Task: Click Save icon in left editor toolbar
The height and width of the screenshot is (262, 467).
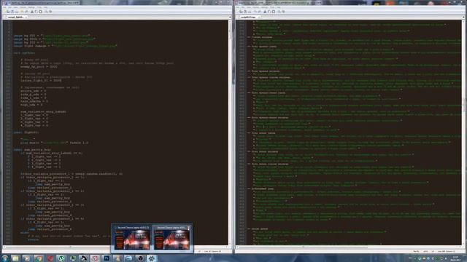Action: click(x=12, y=12)
